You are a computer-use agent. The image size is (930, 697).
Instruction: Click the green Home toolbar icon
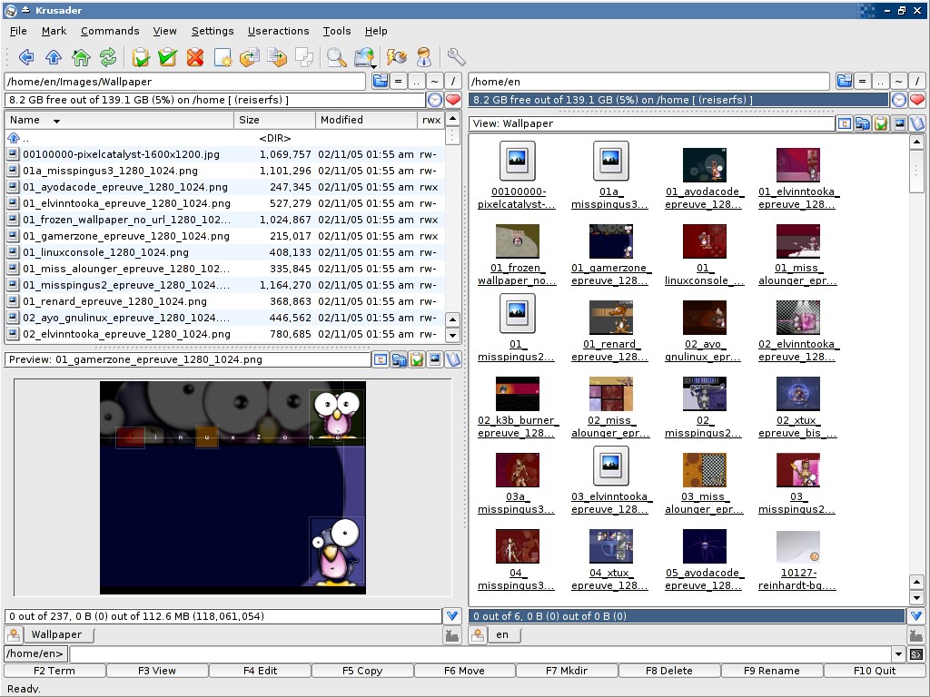coord(81,57)
